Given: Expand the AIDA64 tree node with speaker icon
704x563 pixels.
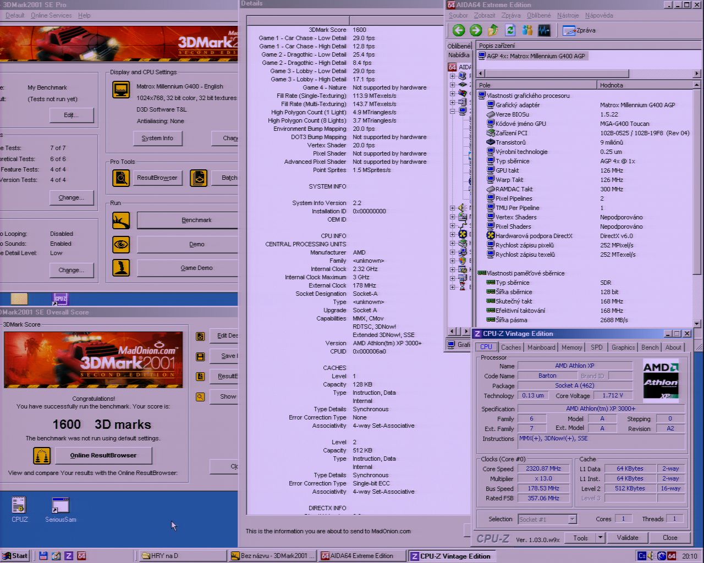Looking at the screenshot, I should (x=452, y=208).
